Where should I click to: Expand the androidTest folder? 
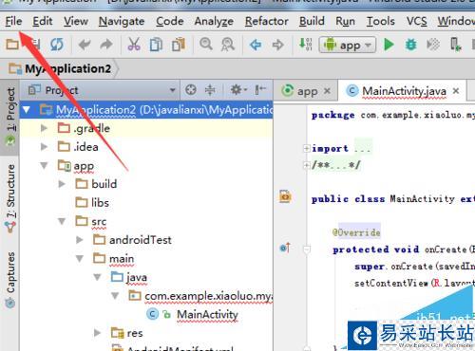[x=80, y=240]
